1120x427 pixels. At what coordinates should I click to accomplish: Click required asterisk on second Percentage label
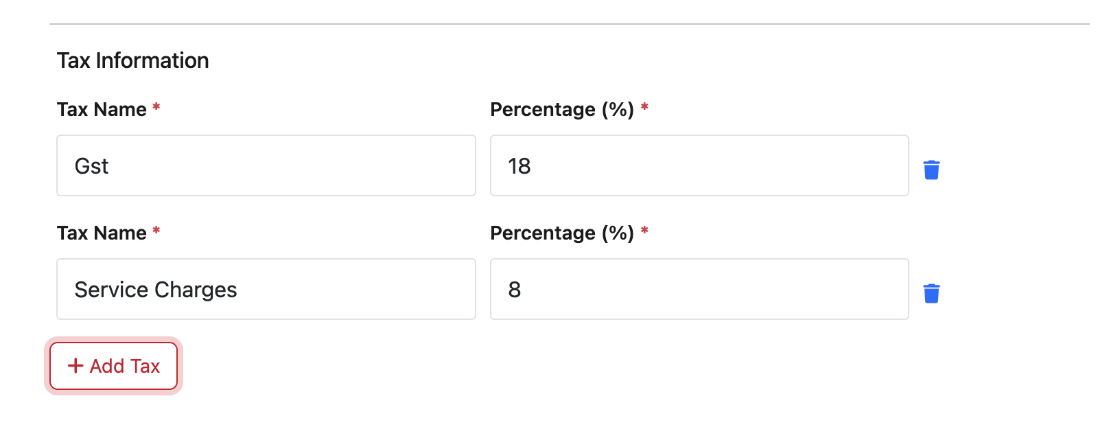(x=644, y=231)
